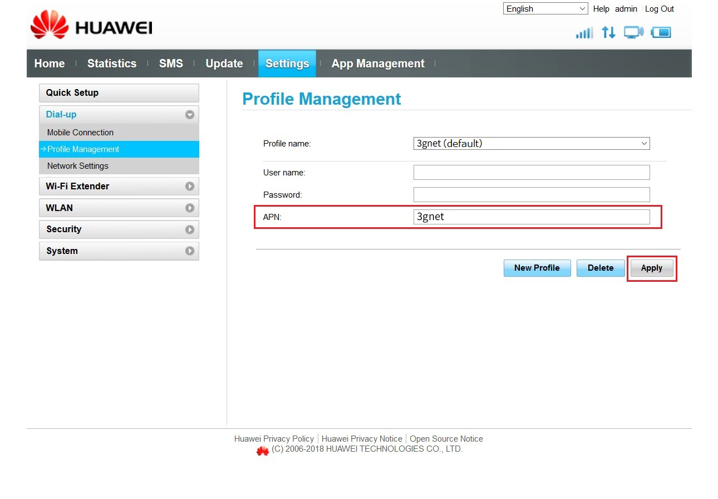Click the small Huawei logo in footer

[x=263, y=451]
